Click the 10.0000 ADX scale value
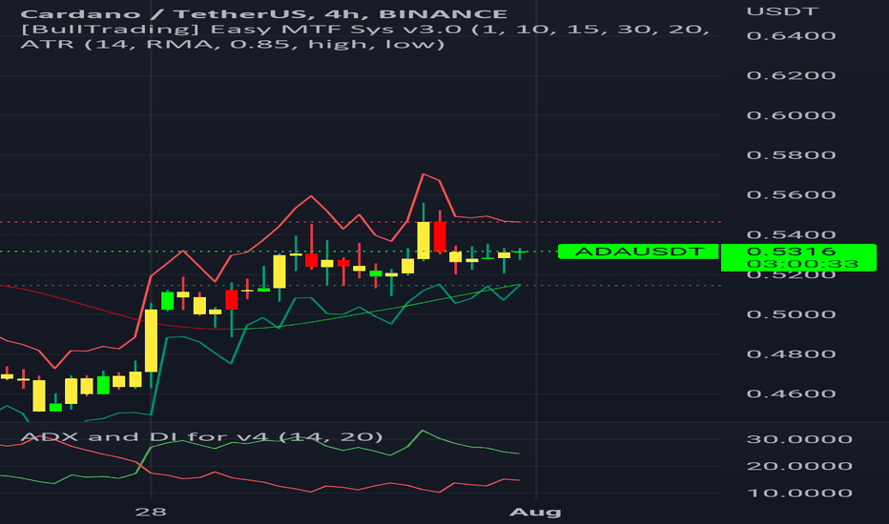This screenshot has width=889, height=524. (799, 494)
